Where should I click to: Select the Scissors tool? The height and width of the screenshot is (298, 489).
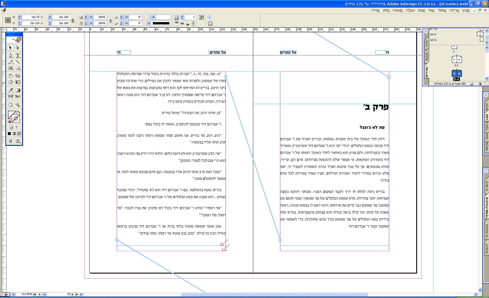(18, 96)
